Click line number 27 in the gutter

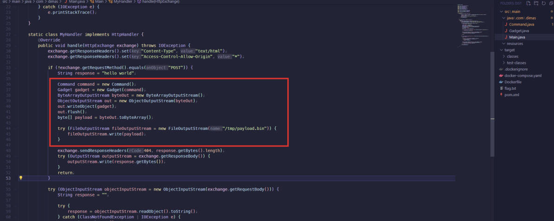point(9,35)
